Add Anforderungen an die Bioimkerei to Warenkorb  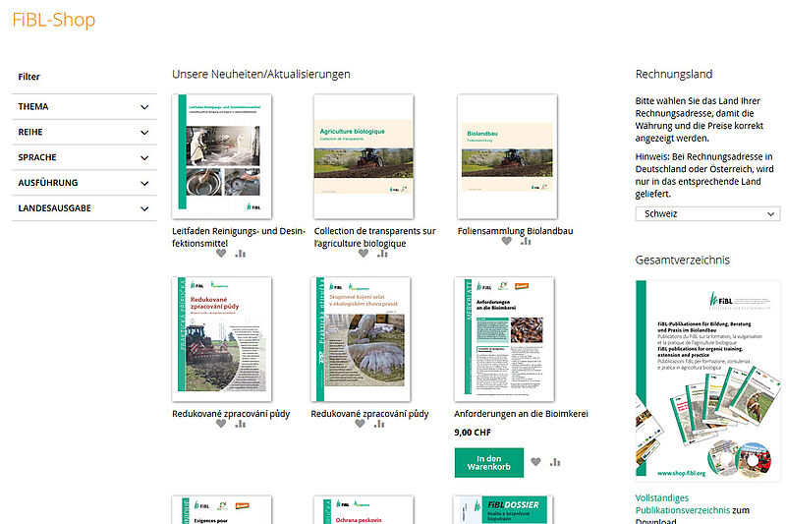[488, 462]
